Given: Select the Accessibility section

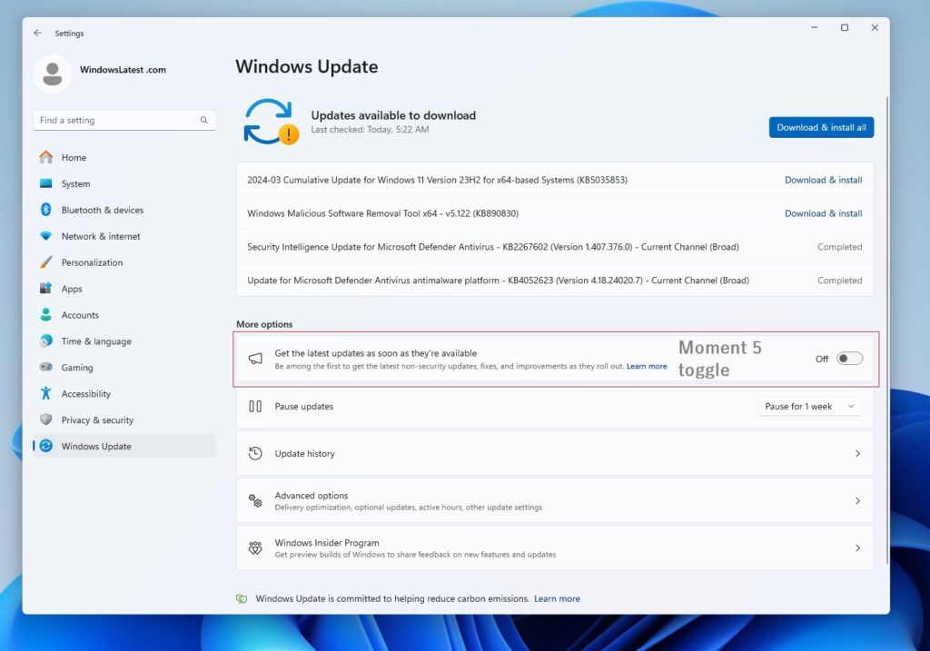Looking at the screenshot, I should click(90, 393).
